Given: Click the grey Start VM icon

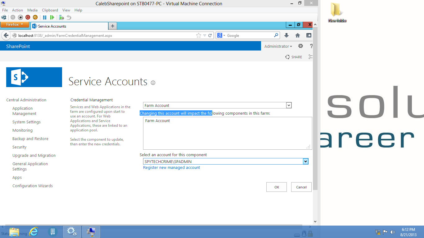Looking at the screenshot, I should pos(13,17).
